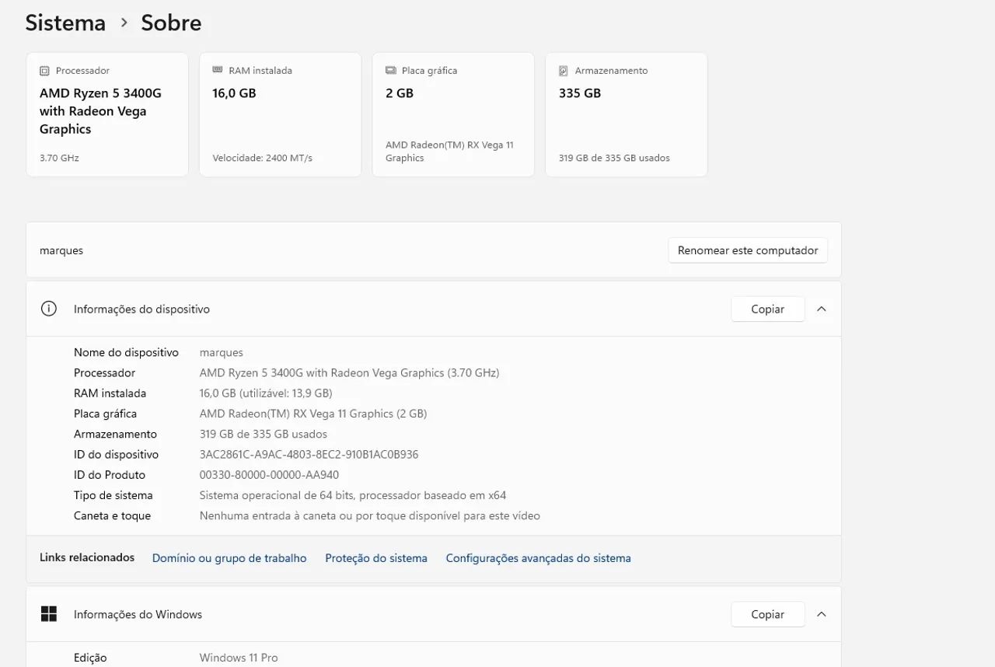Copy Windows info with the Copiar button

pos(767,614)
